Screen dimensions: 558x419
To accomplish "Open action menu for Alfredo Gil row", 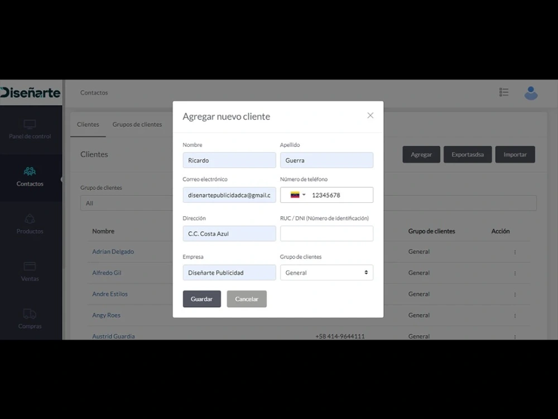I will 514,273.
